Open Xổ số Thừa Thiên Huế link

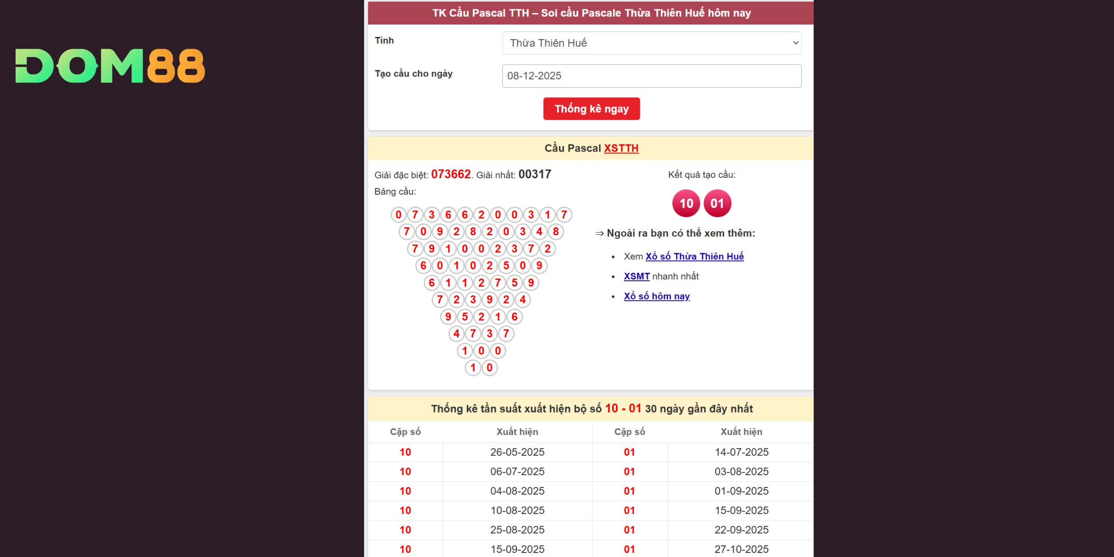pyautogui.click(x=694, y=257)
